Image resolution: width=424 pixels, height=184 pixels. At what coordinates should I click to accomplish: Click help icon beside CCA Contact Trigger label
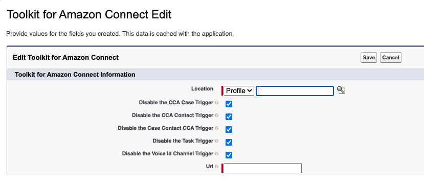click(216, 116)
